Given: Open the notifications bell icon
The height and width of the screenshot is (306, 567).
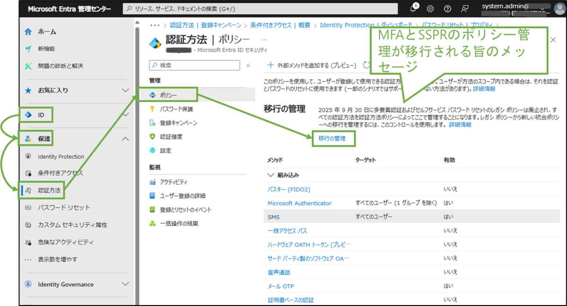Looking at the screenshot, I should pos(414,8).
